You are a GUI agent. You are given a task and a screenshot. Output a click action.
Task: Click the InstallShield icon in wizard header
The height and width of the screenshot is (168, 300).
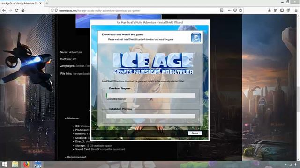(196, 37)
